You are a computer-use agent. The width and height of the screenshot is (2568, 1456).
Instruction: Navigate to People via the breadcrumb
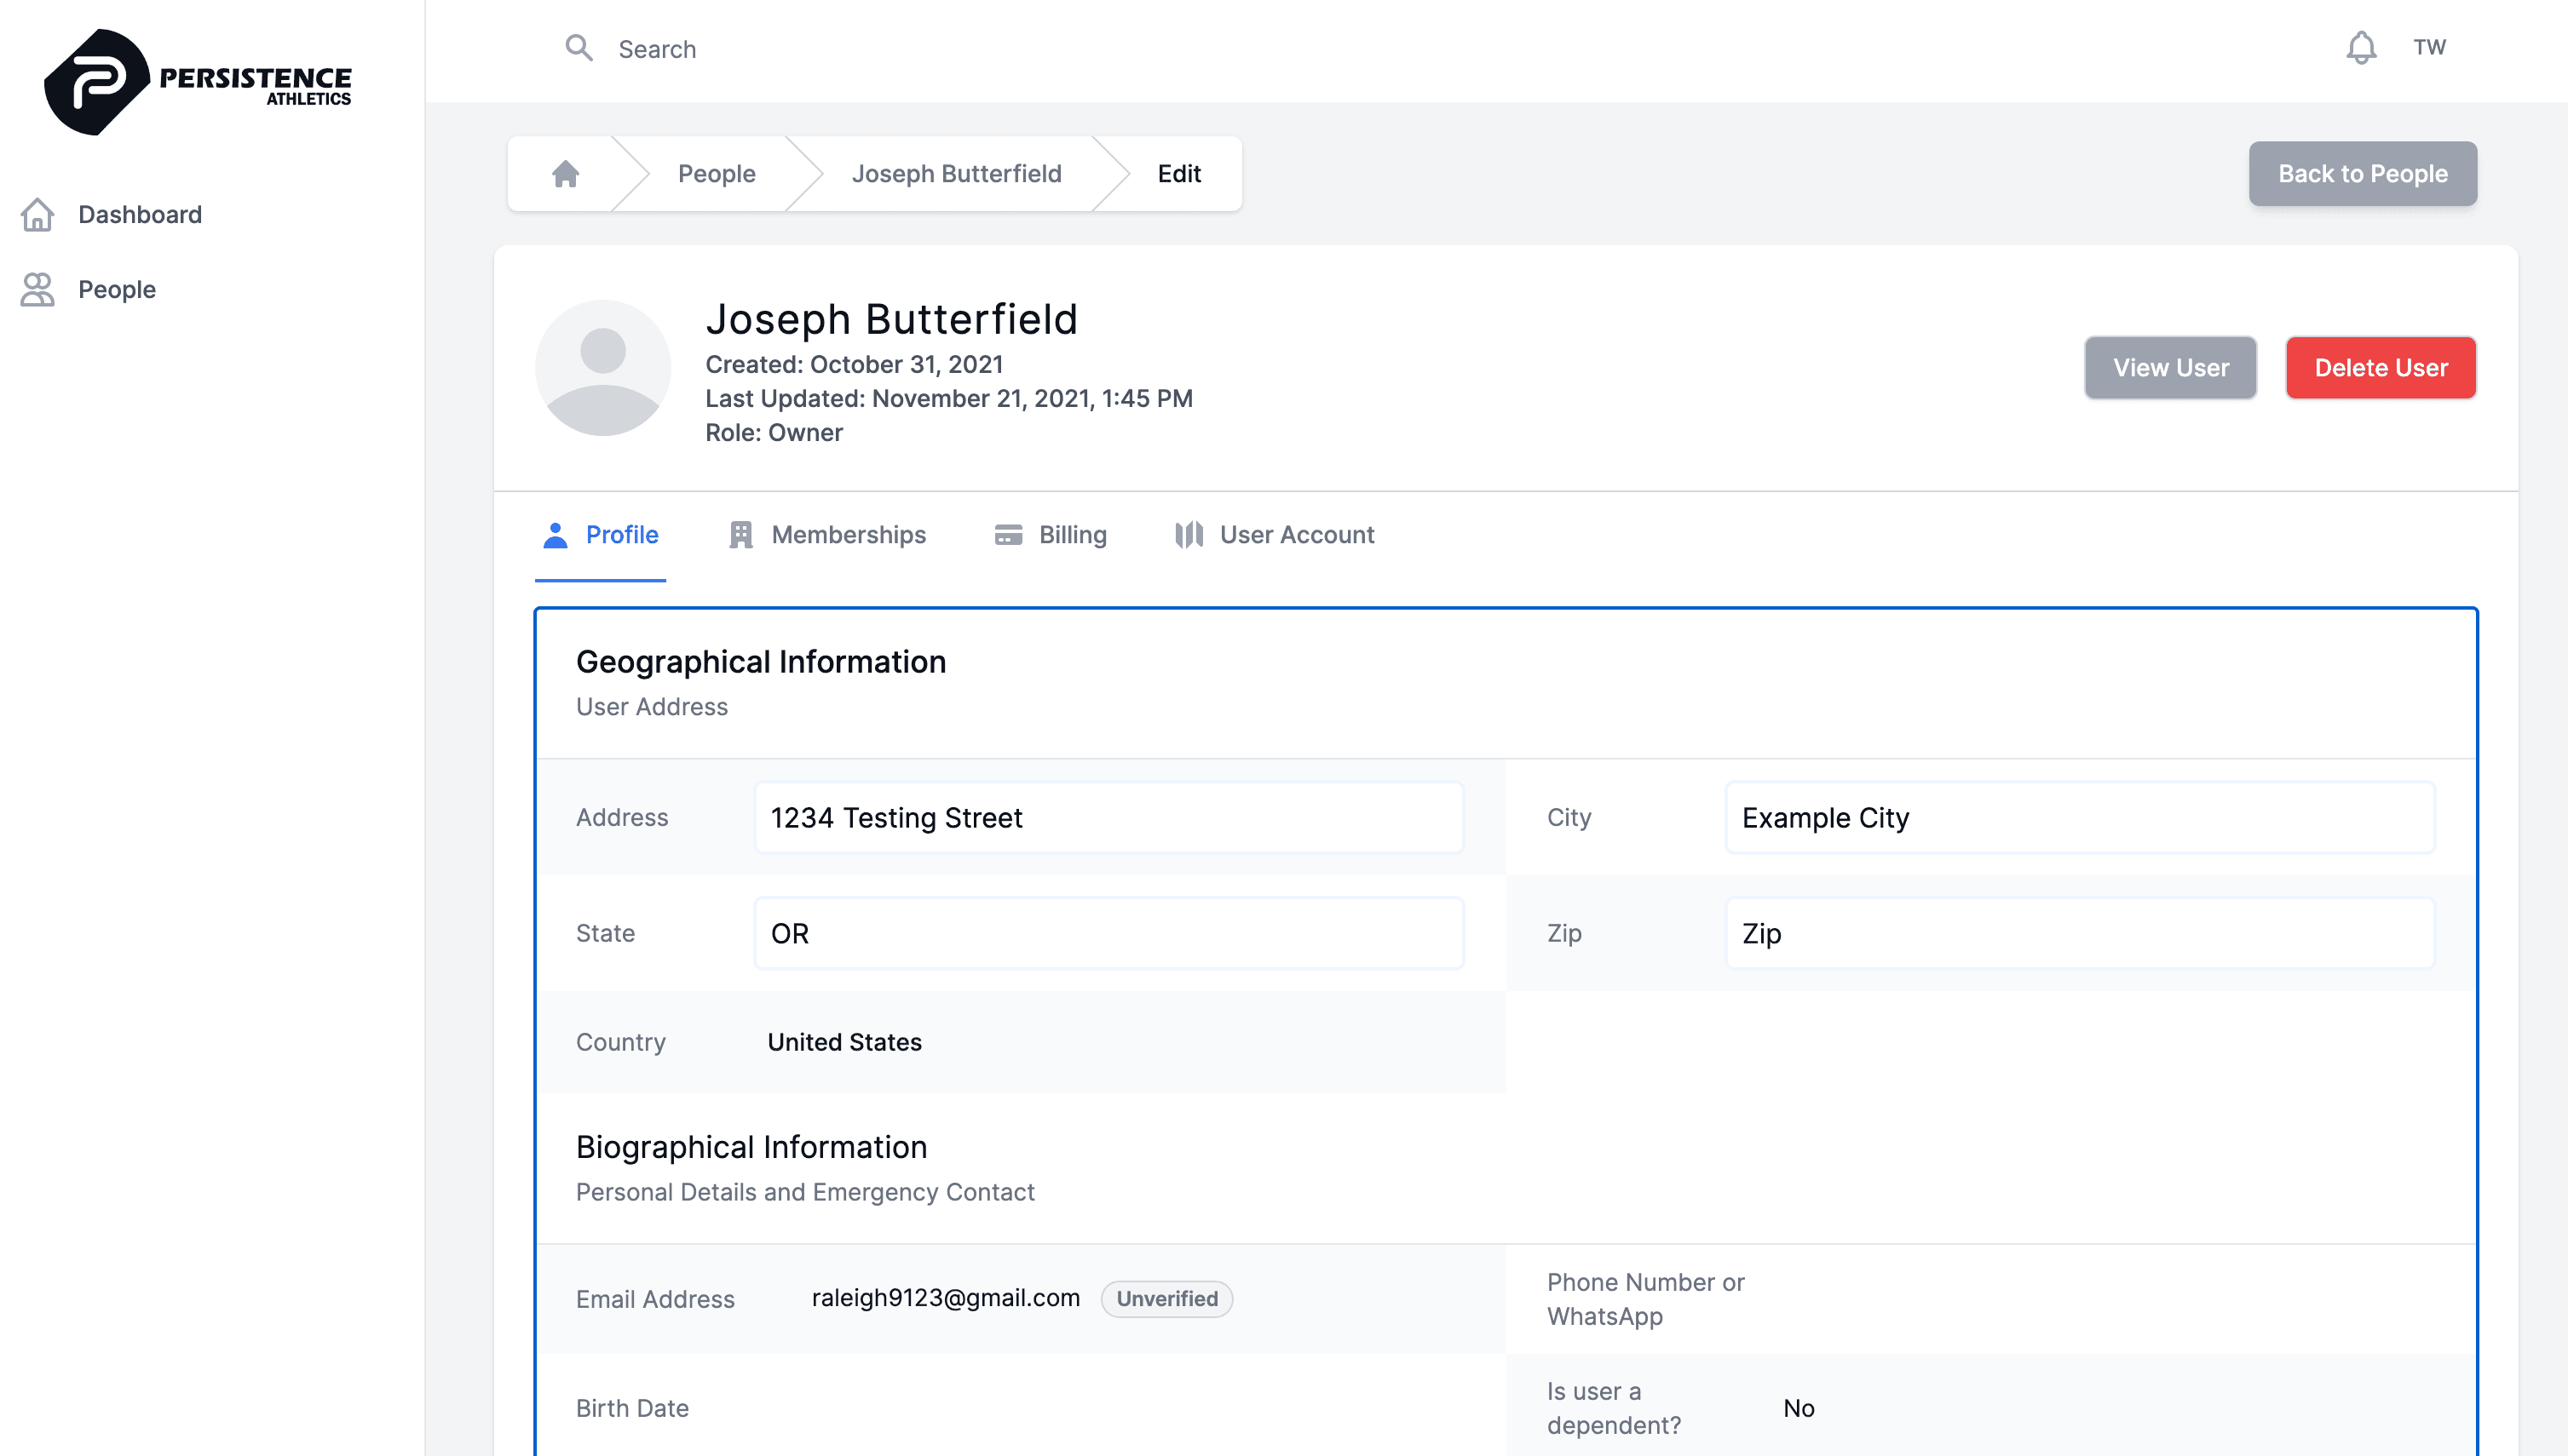(717, 172)
